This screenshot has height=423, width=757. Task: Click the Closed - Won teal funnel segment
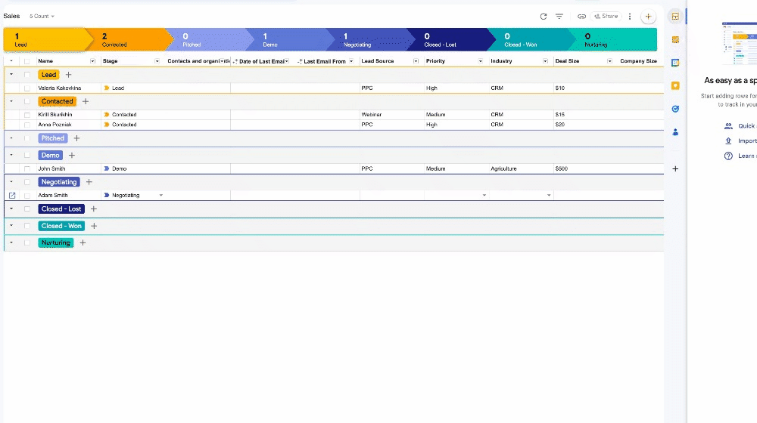(x=532, y=39)
